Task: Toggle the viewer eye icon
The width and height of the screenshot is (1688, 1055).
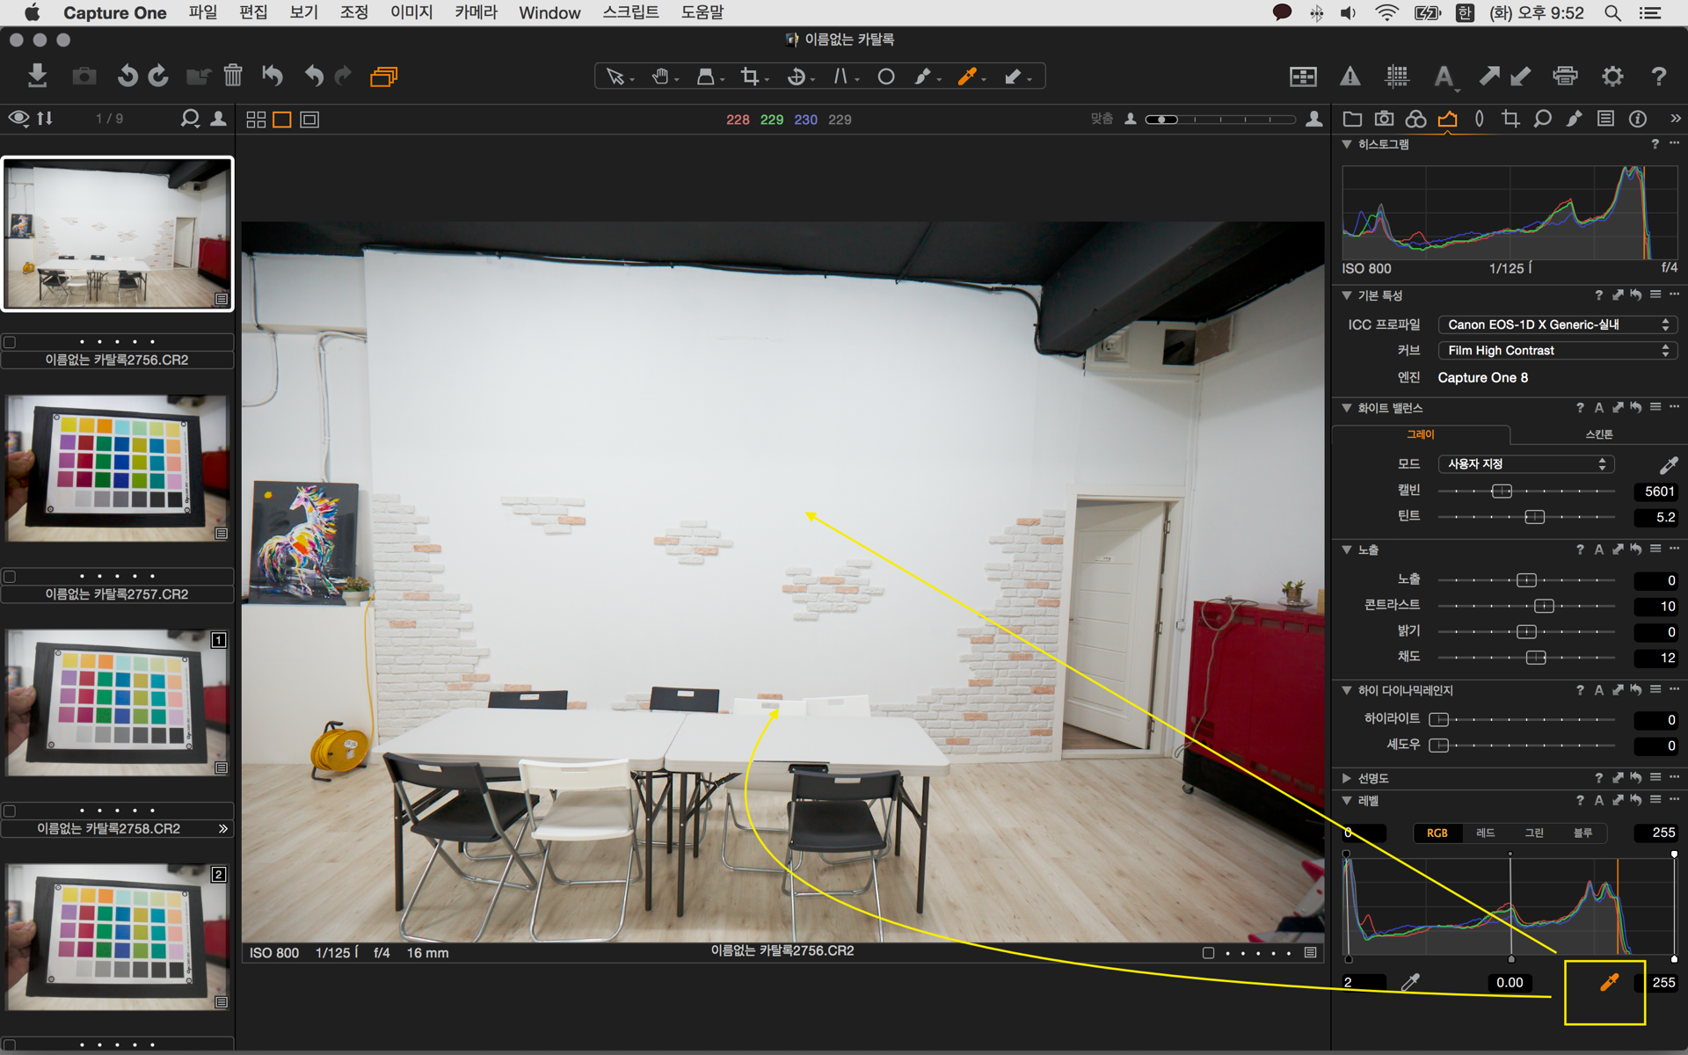Action: point(18,119)
